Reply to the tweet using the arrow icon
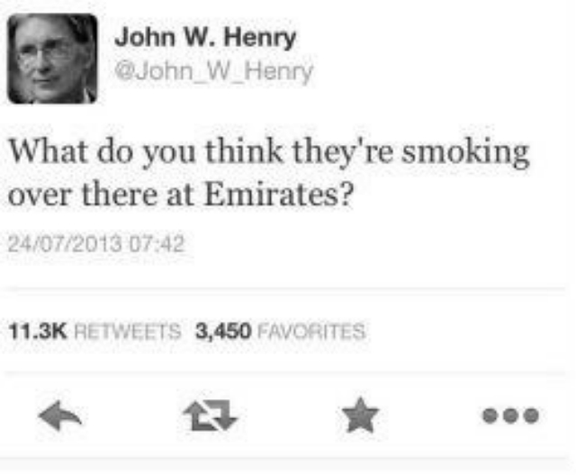The width and height of the screenshot is (576, 475). (x=60, y=416)
